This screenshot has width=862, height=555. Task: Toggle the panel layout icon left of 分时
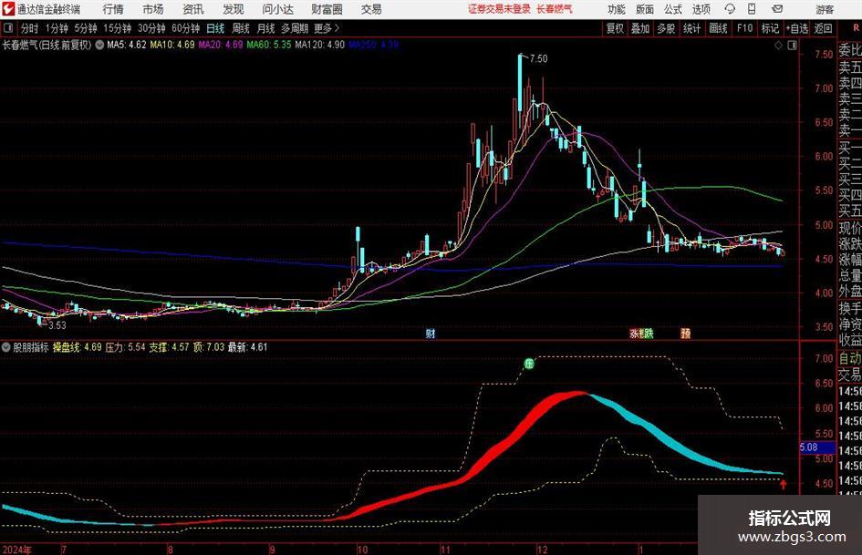point(8,28)
